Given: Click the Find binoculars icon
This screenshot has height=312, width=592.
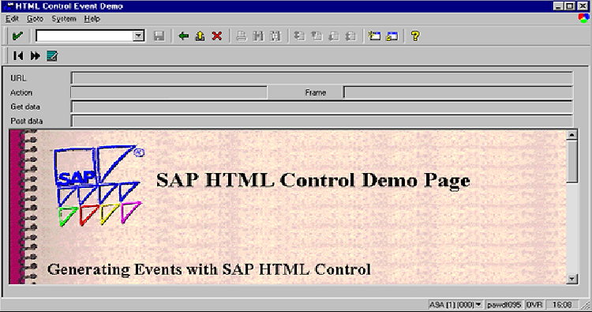Looking at the screenshot, I should point(258,36).
